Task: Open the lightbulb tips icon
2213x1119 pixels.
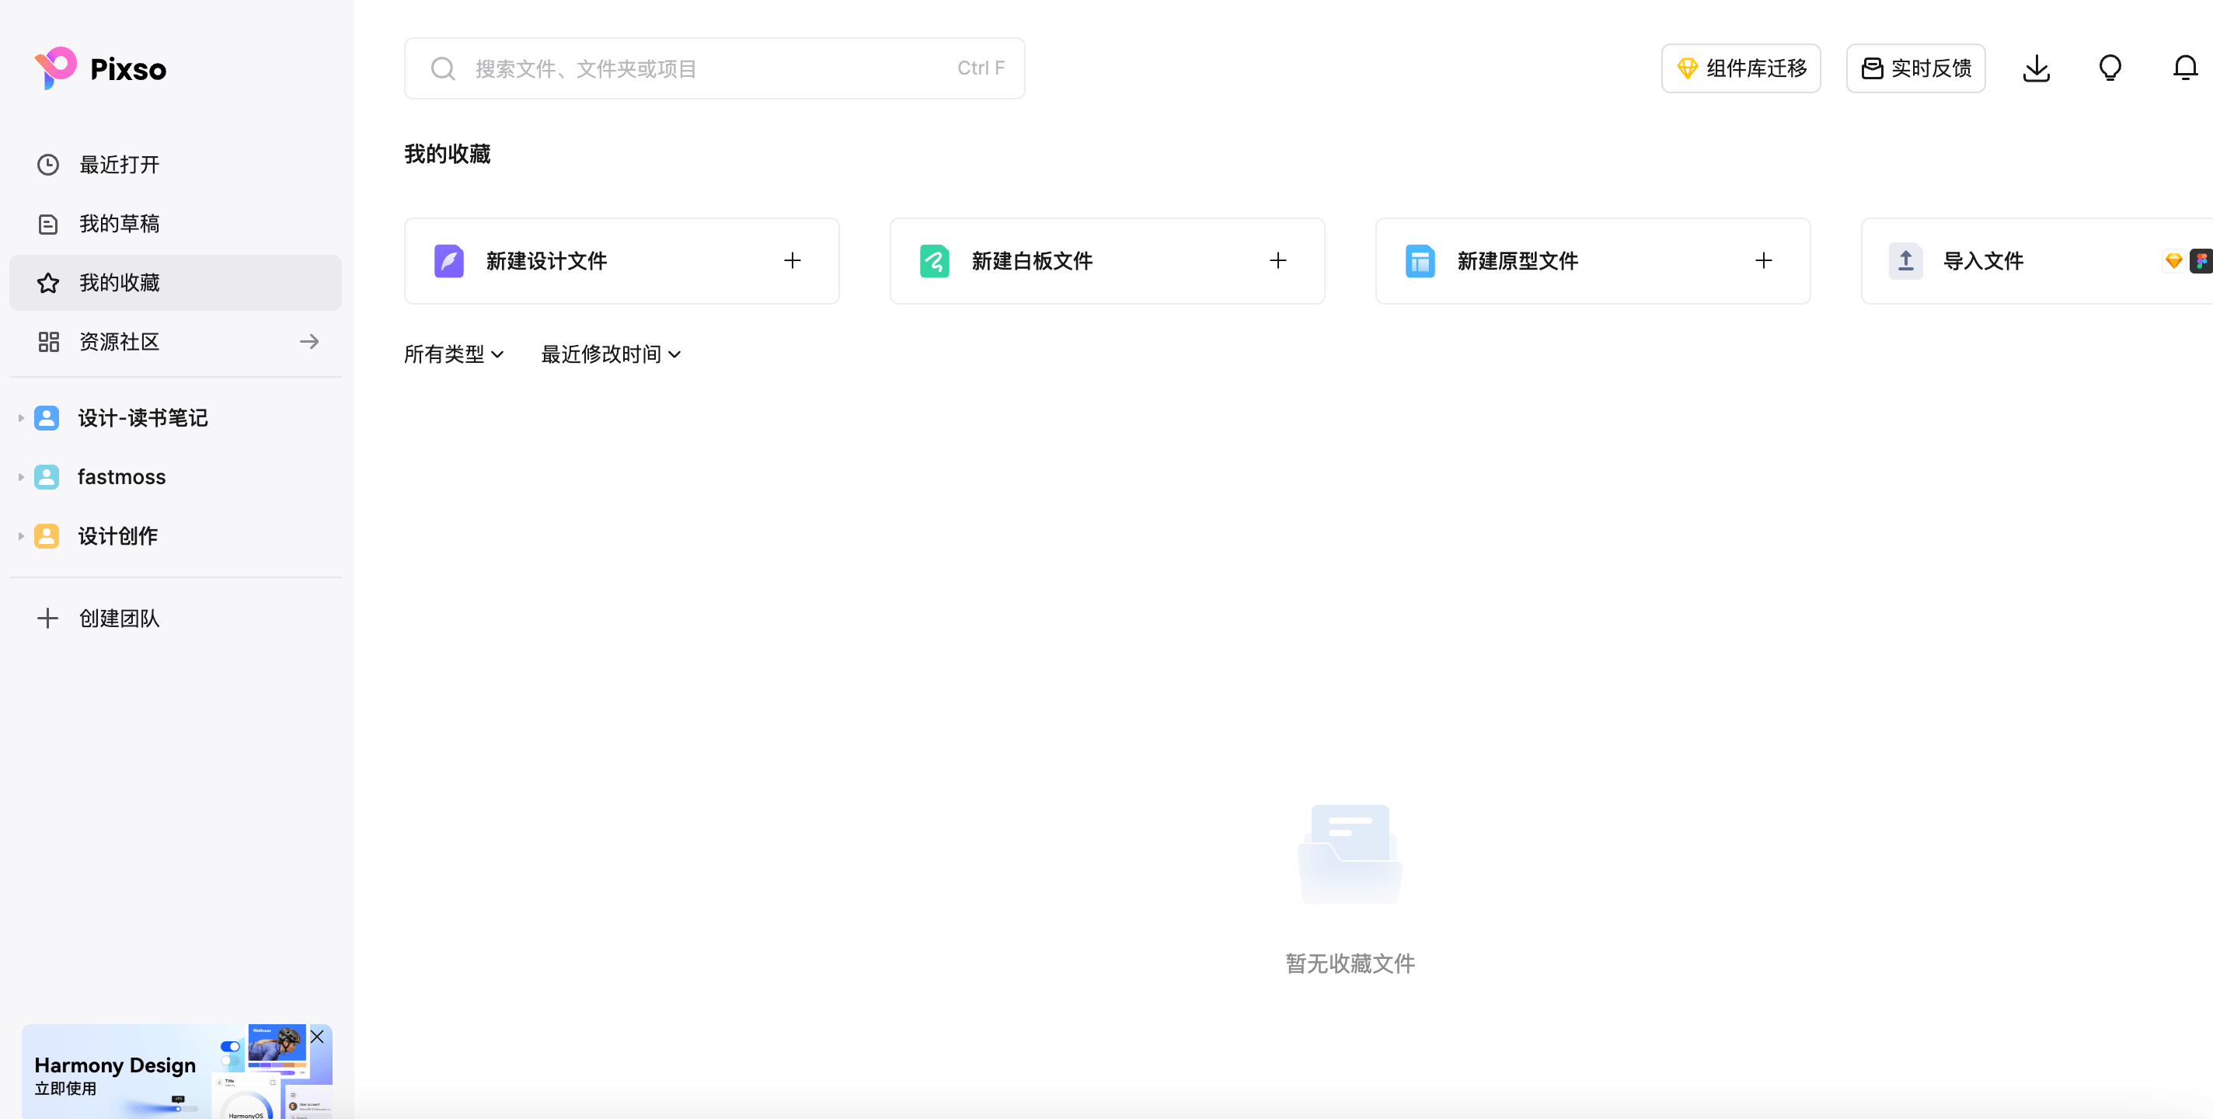Action: pos(2110,68)
